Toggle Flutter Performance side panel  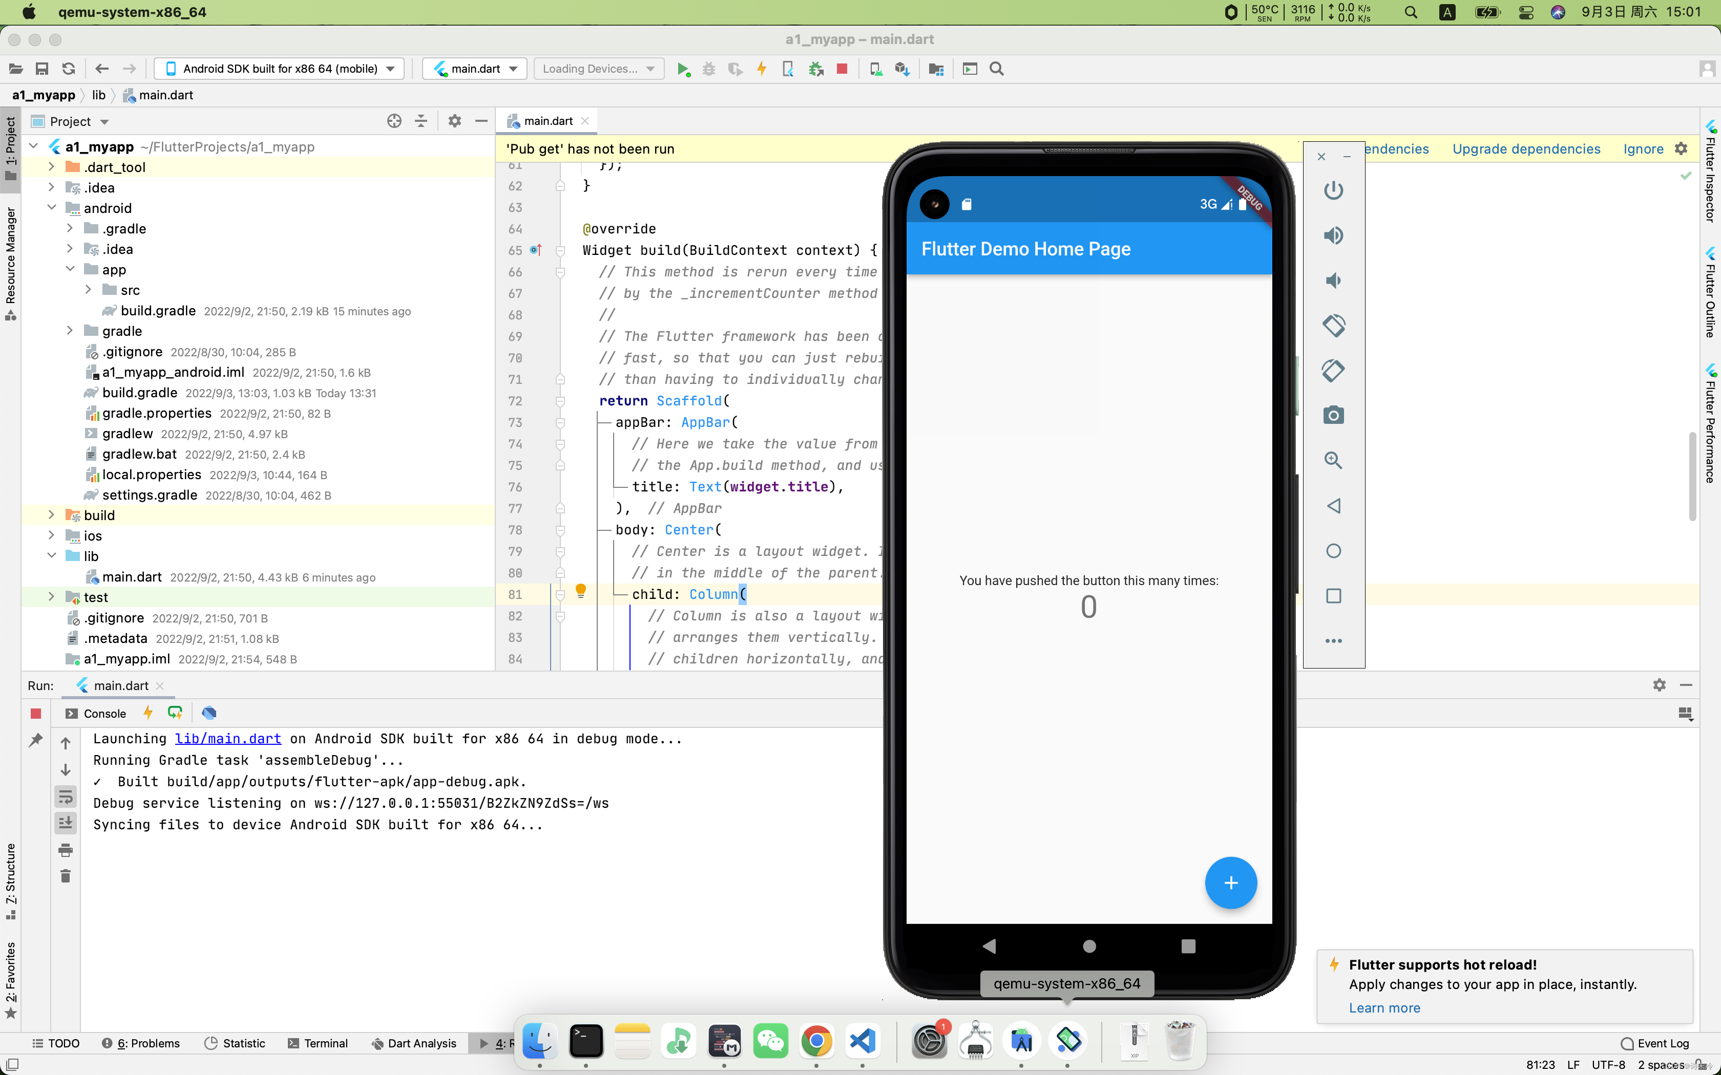coord(1710,424)
